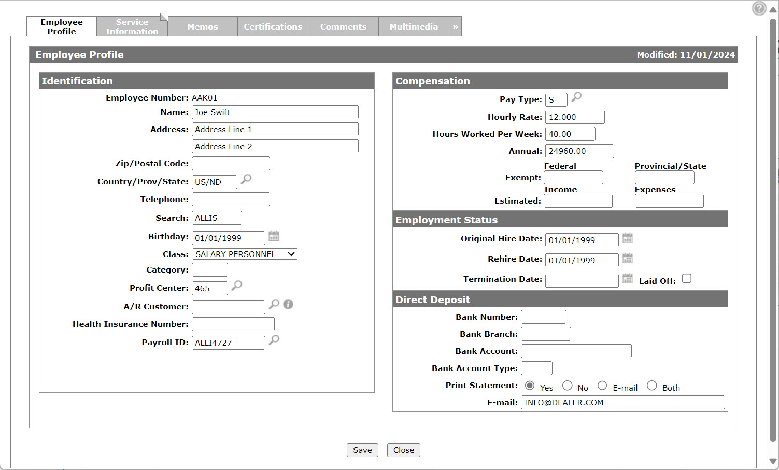This screenshot has height=470, width=779.
Task: Open Rehire Date calendar picker
Action: pos(628,258)
